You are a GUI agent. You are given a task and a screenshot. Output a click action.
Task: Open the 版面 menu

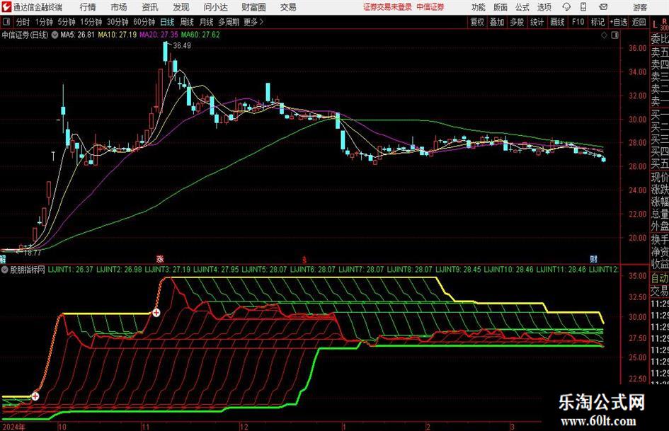pyautogui.click(x=501, y=7)
